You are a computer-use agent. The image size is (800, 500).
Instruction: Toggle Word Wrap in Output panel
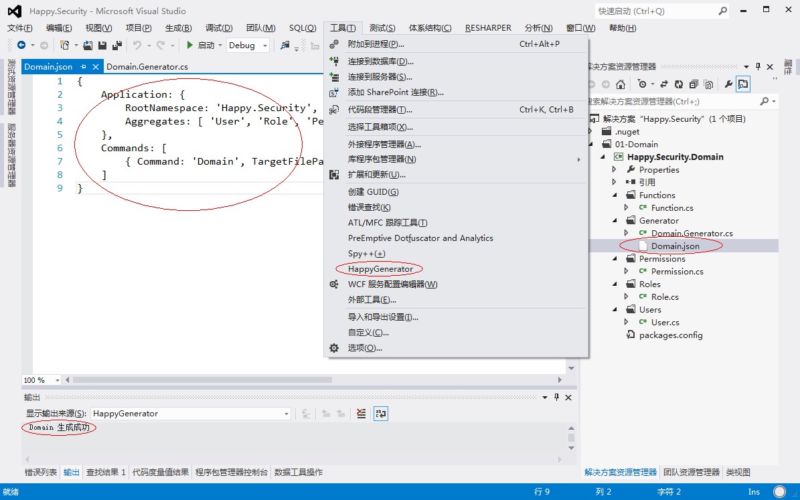381,413
